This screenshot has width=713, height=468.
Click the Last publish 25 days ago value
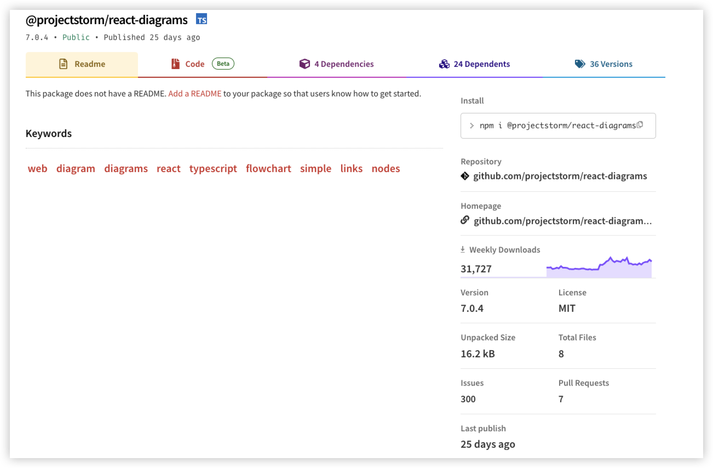[488, 444]
